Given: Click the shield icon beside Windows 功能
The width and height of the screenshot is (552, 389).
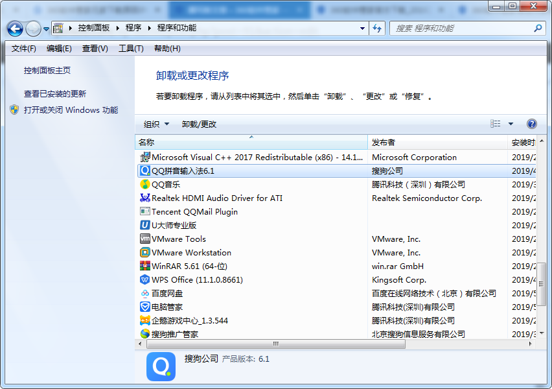Looking at the screenshot, I should click(x=14, y=110).
